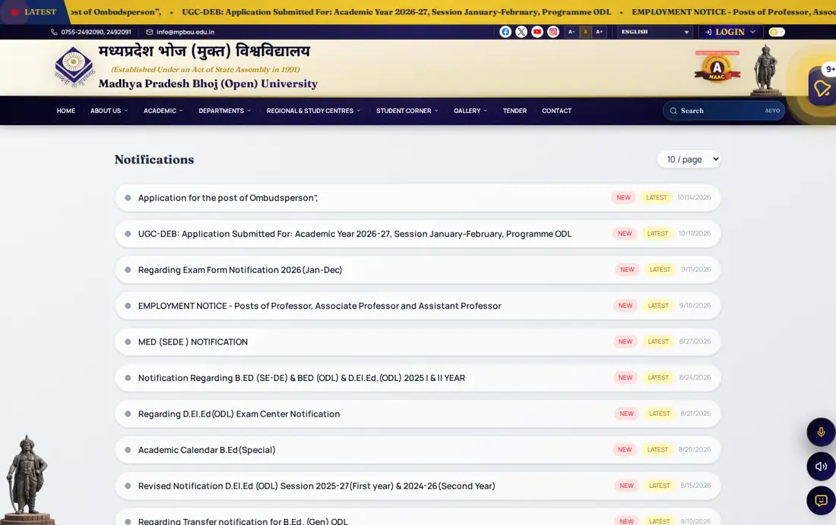Open Notification Regarding B.ED (SE-DE) & BED (ODL)

click(417, 378)
